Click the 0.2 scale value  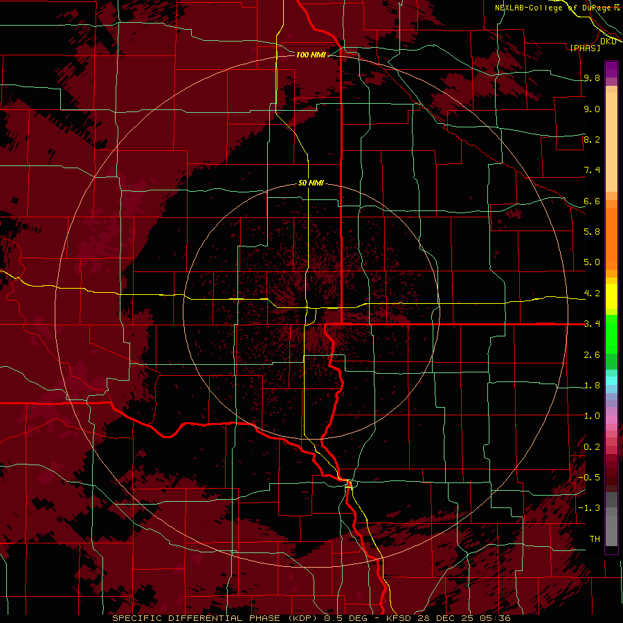click(x=592, y=447)
